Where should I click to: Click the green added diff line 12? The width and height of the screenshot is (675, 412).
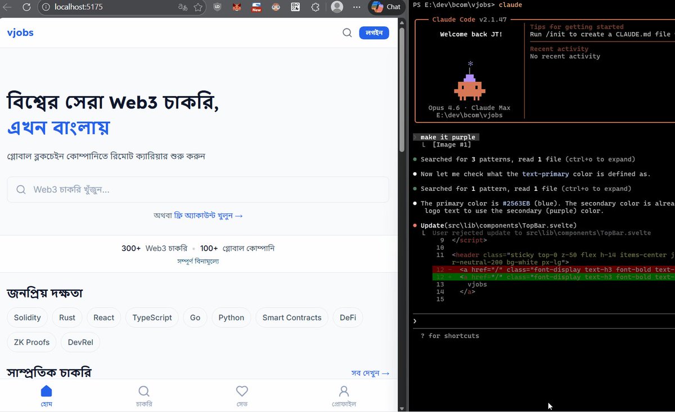[x=553, y=277]
